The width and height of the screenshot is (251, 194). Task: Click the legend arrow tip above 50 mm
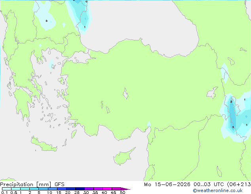pyautogui.click(x=125, y=189)
